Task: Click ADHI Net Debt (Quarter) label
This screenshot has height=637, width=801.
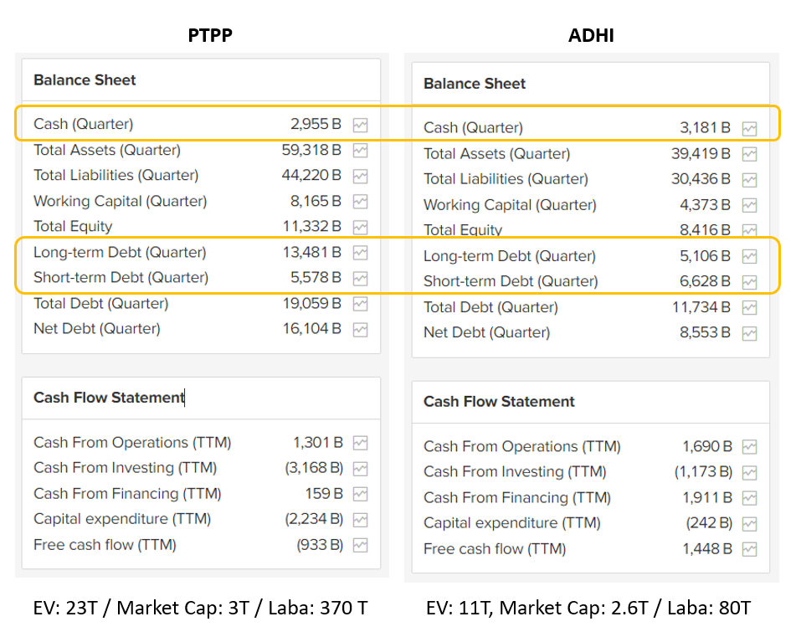Action: (x=486, y=332)
